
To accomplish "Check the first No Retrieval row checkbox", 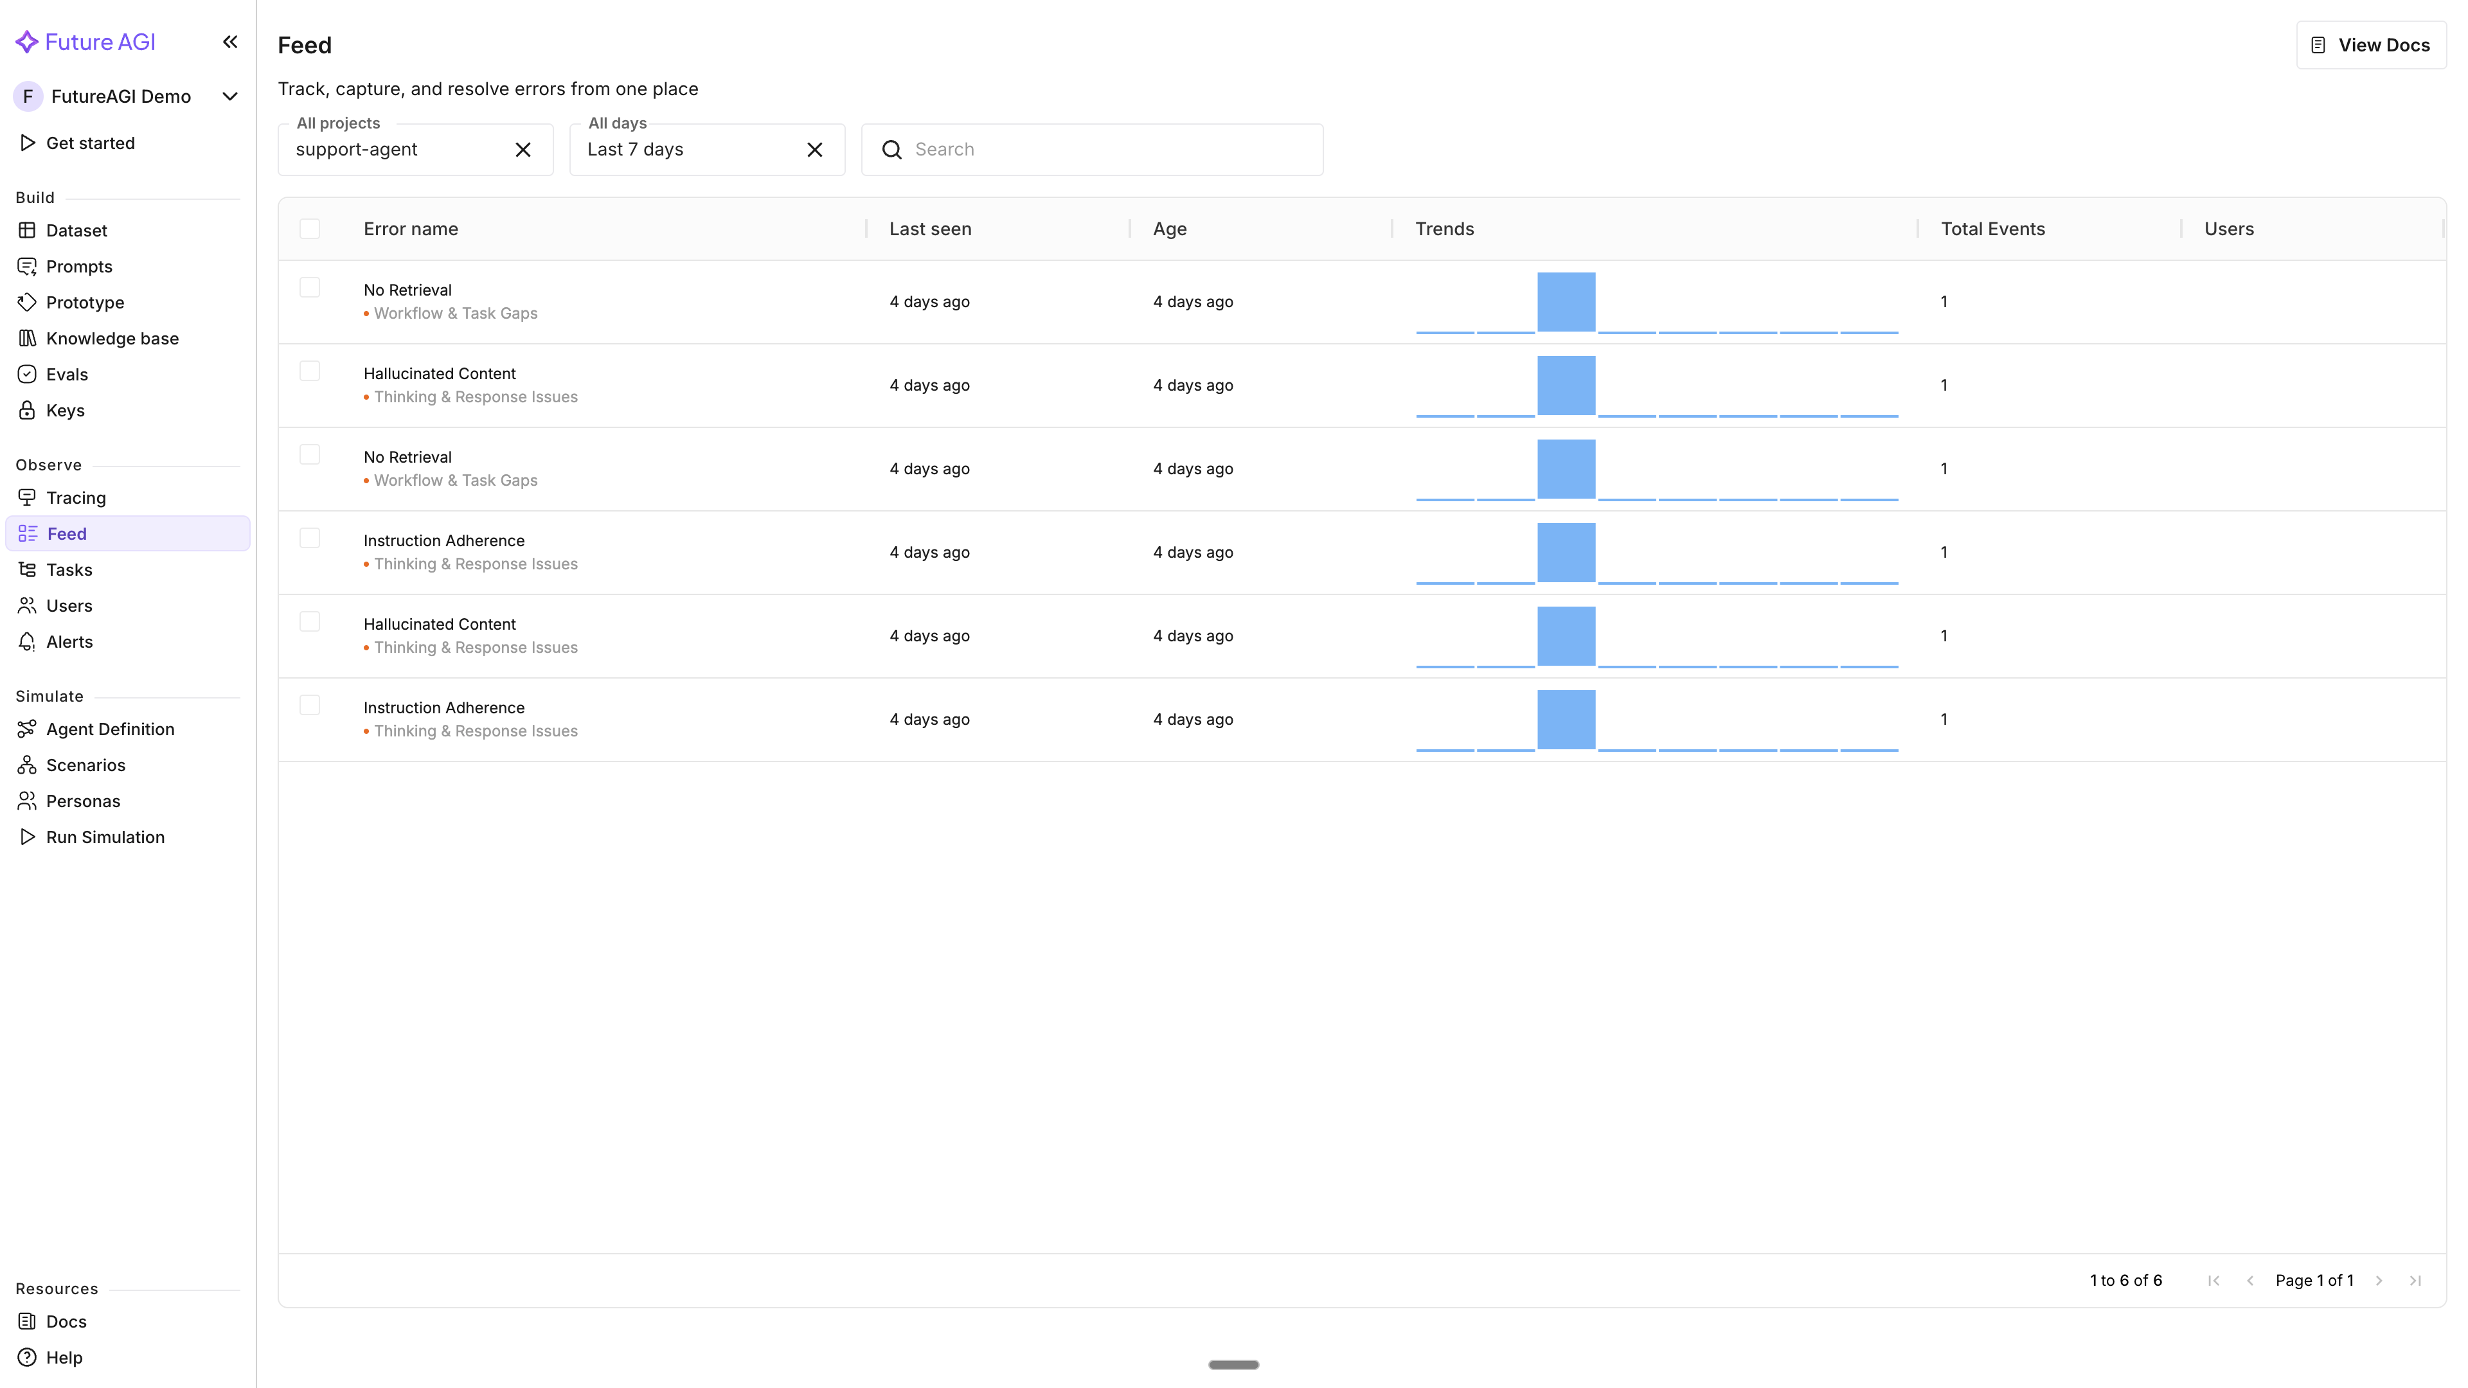I will [x=309, y=287].
